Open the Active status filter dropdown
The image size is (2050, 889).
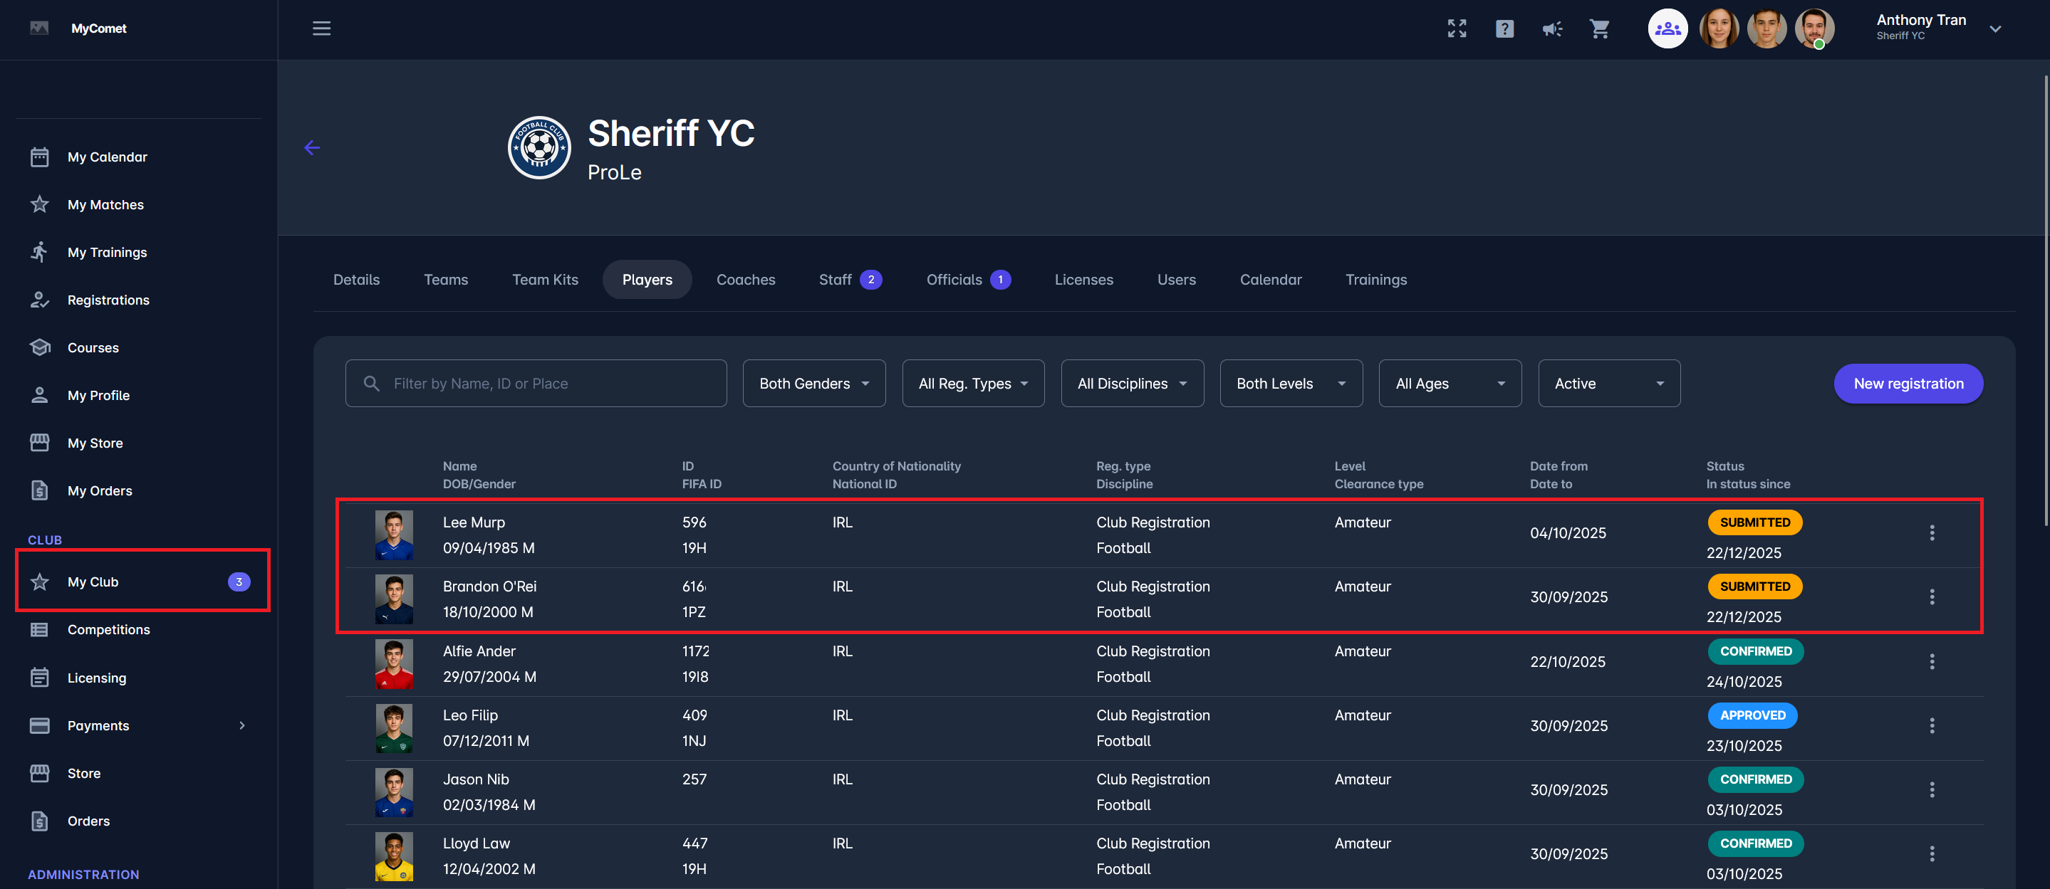(x=1608, y=383)
